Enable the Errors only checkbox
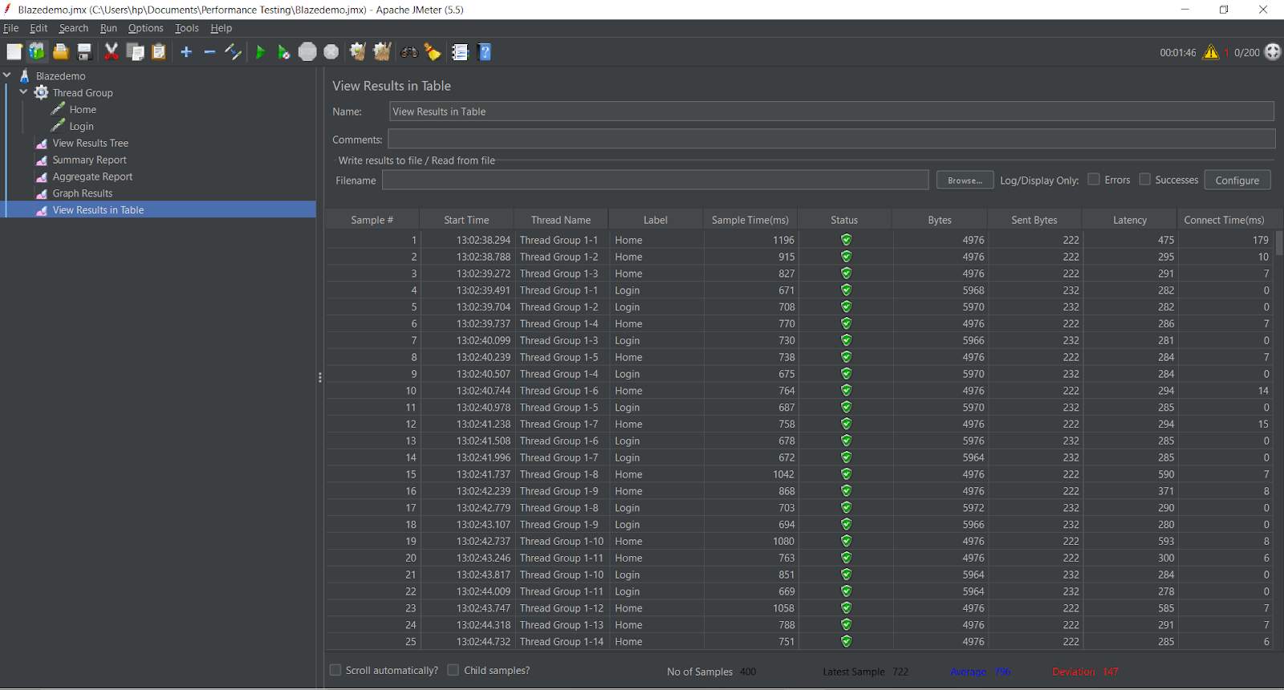Viewport: 1284px width, 690px height. pyautogui.click(x=1094, y=180)
